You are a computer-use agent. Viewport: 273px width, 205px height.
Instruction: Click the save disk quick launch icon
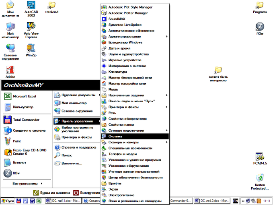[19, 201]
